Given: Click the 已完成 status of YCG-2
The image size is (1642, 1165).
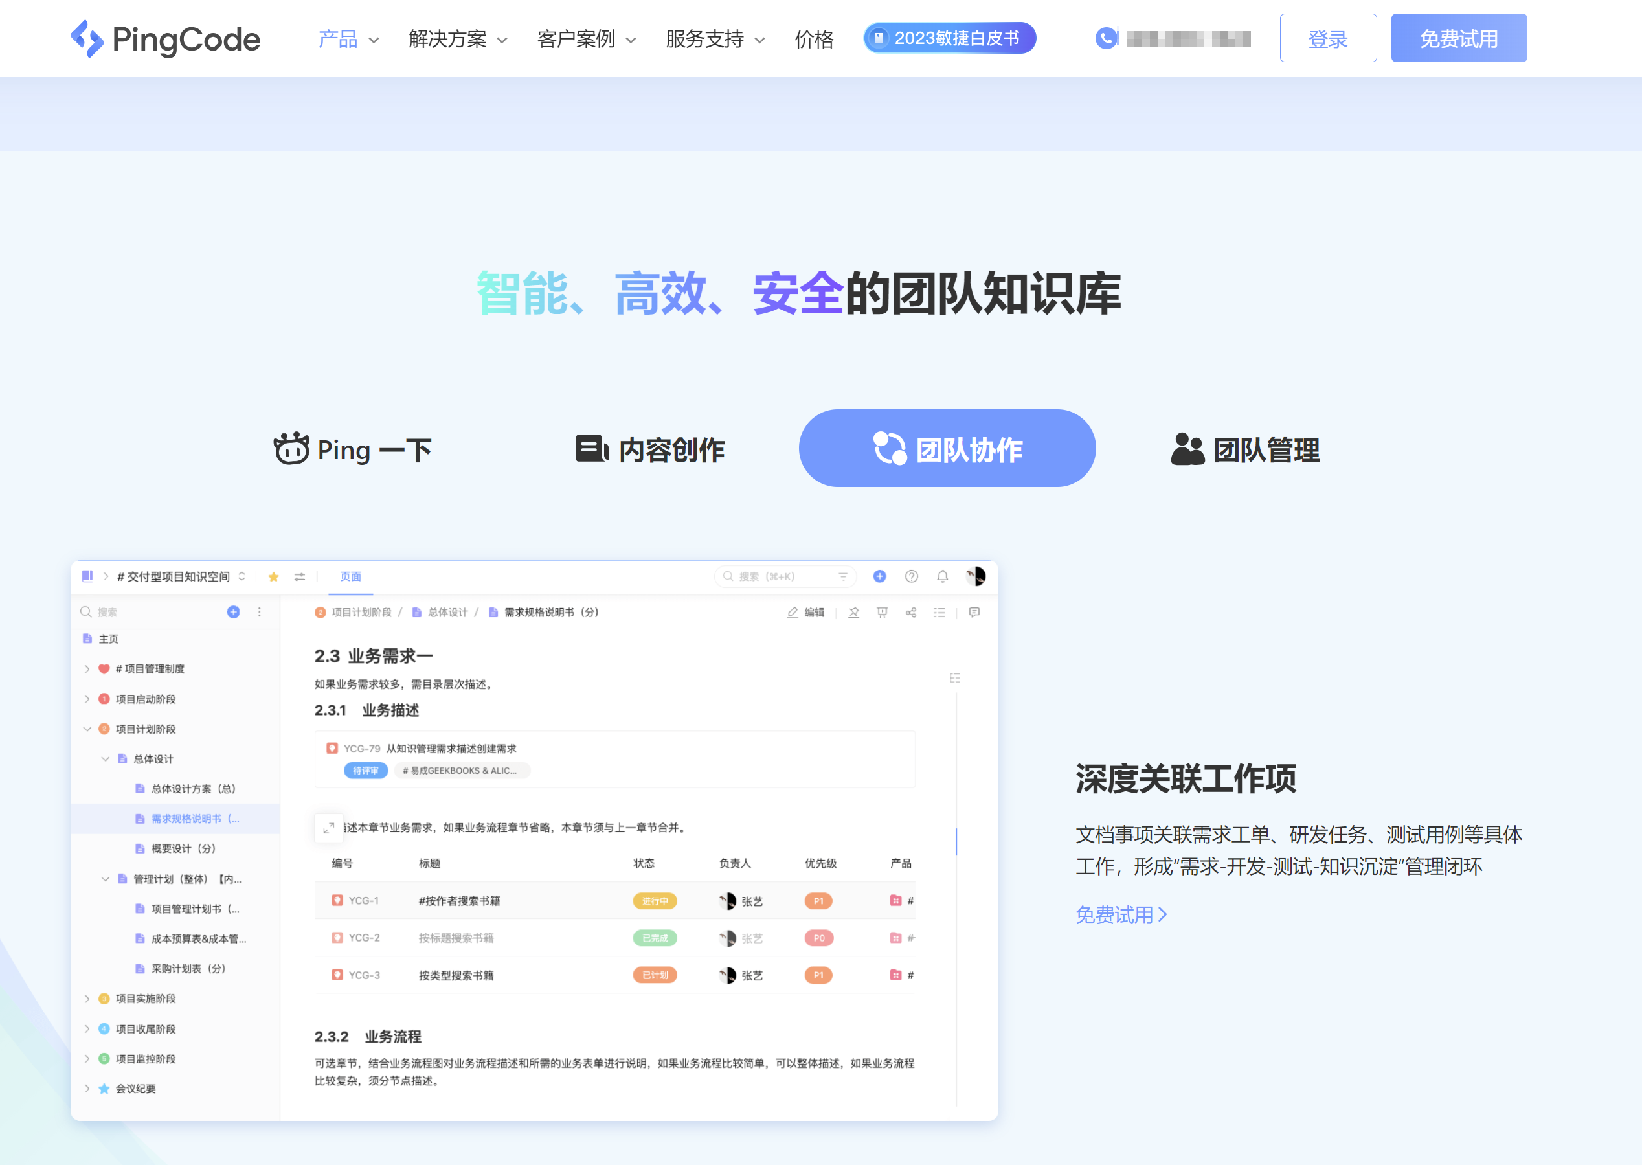Looking at the screenshot, I should coord(655,938).
